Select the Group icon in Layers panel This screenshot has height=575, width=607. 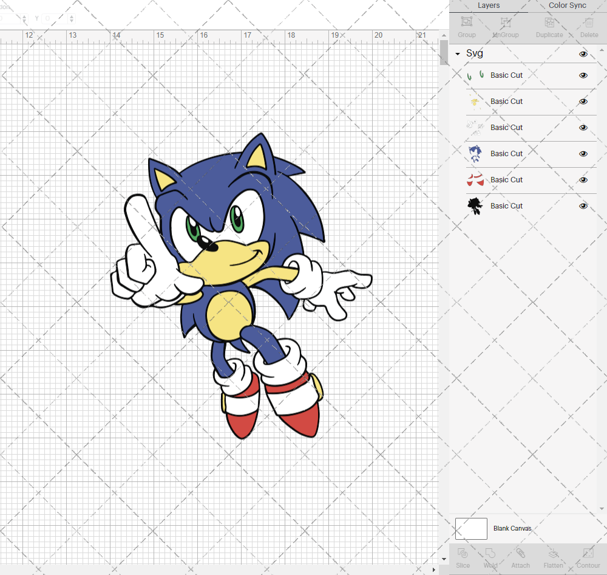466,26
